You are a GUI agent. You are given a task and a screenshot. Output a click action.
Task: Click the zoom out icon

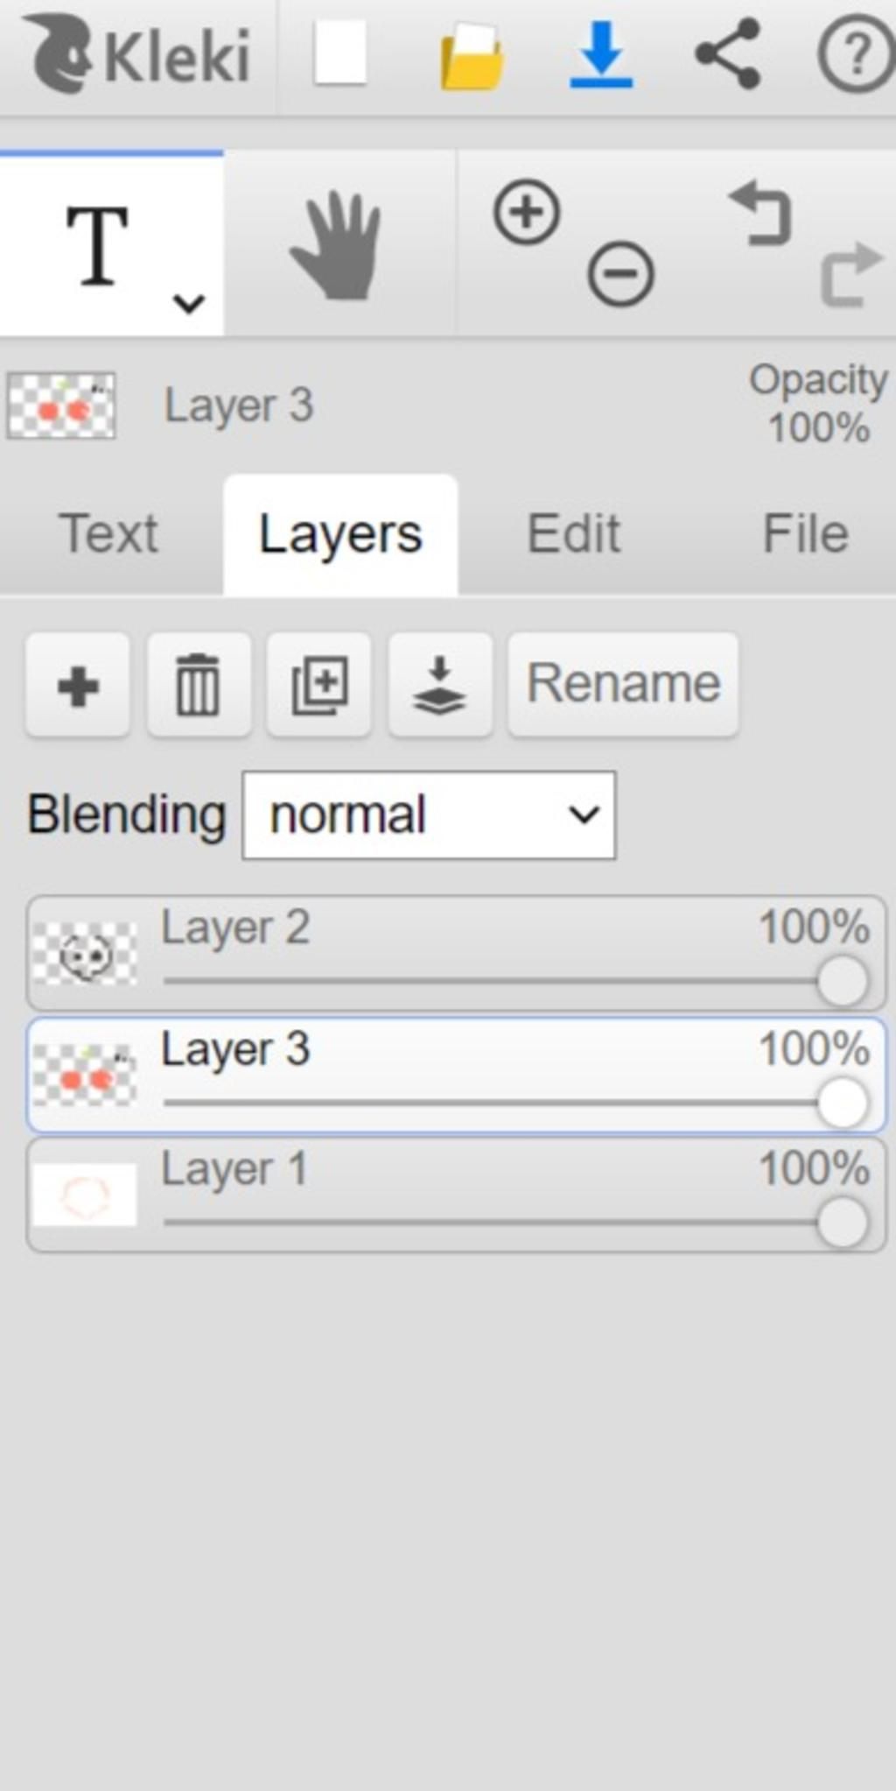[x=620, y=274]
